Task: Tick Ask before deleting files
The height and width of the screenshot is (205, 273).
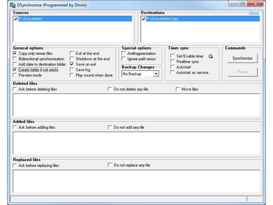Action: pyautogui.click(x=15, y=89)
